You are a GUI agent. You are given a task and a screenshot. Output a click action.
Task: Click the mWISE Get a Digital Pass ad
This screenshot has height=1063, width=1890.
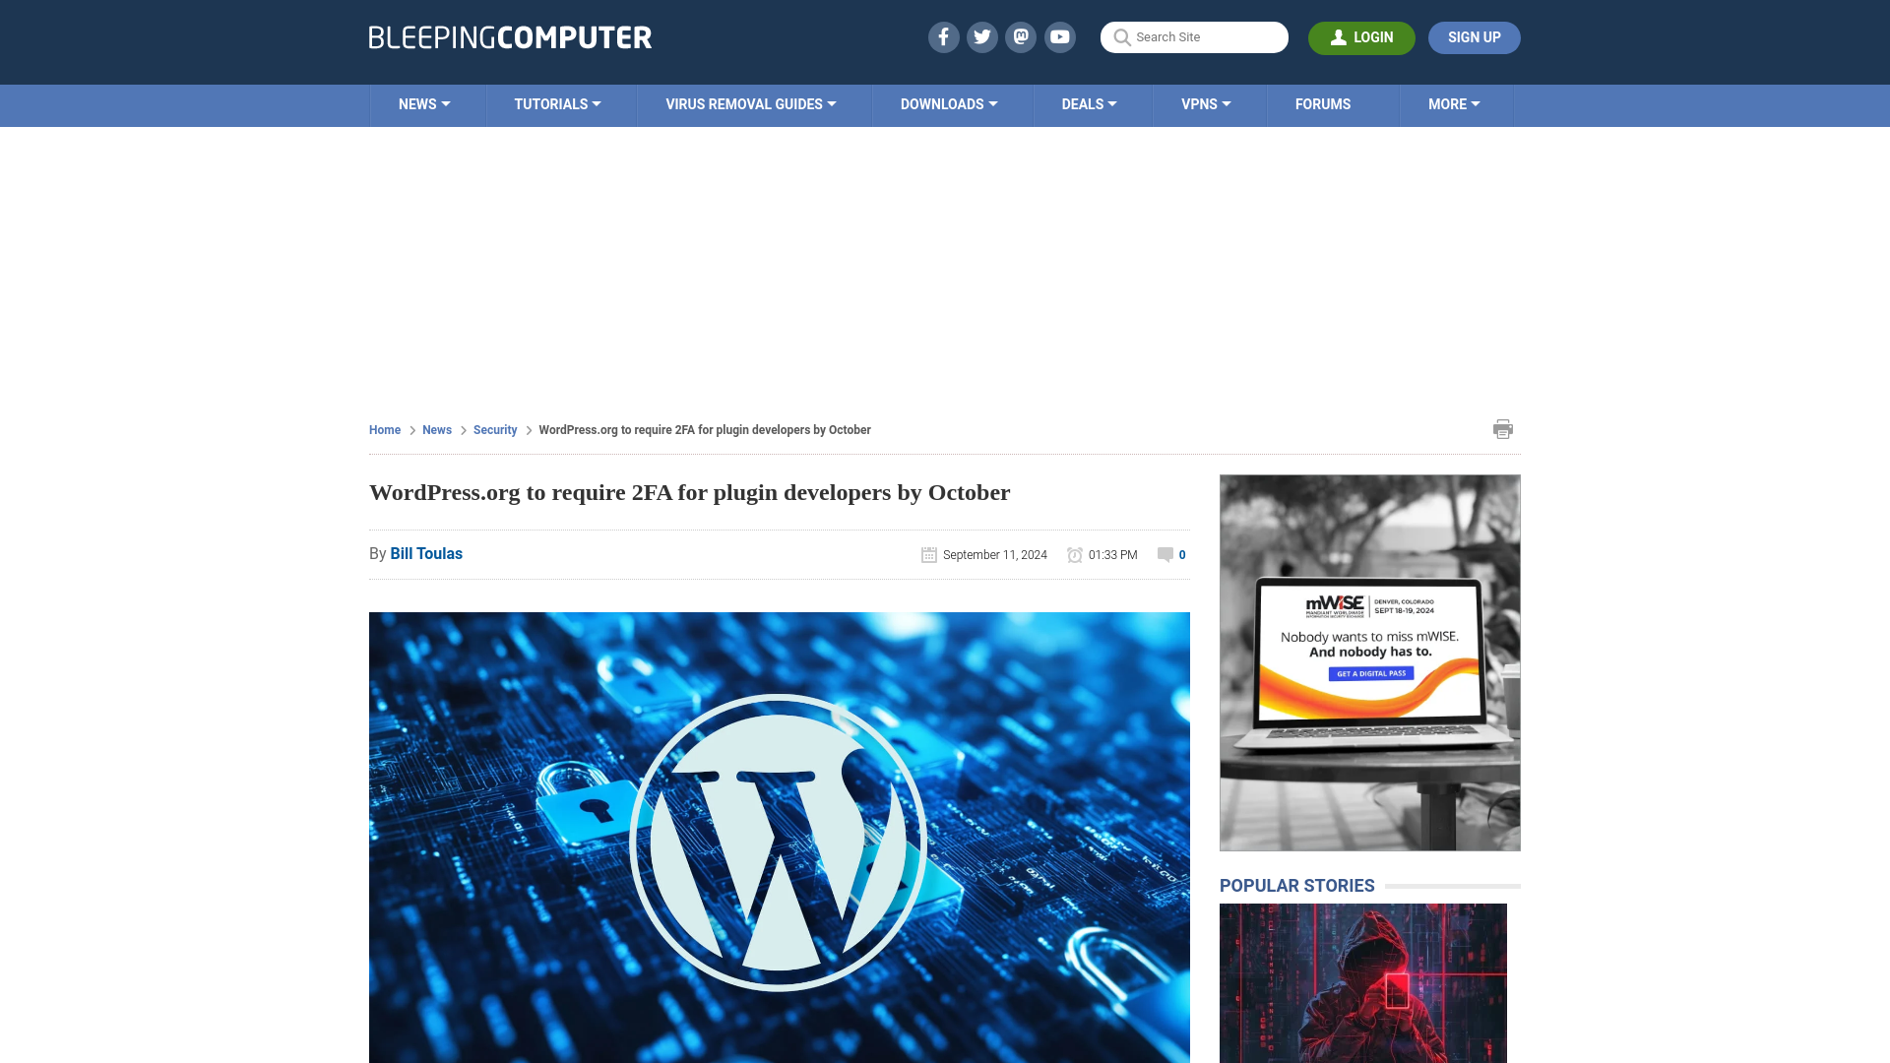tap(1369, 672)
